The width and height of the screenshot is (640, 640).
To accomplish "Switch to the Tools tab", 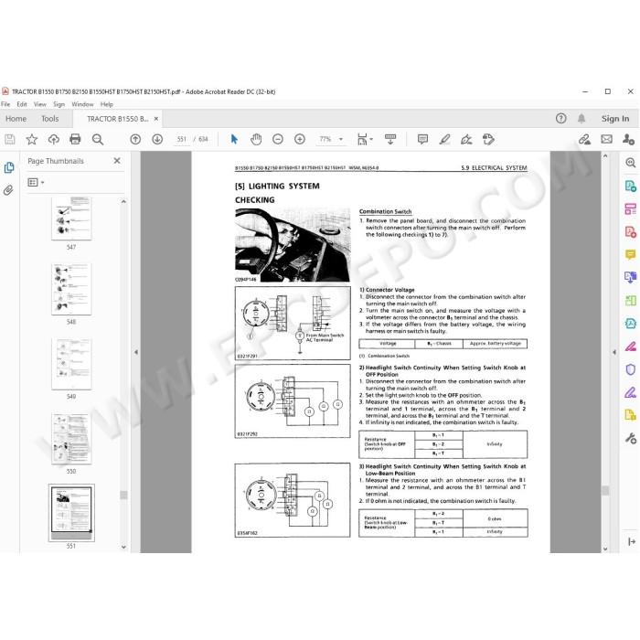I will 49,119.
